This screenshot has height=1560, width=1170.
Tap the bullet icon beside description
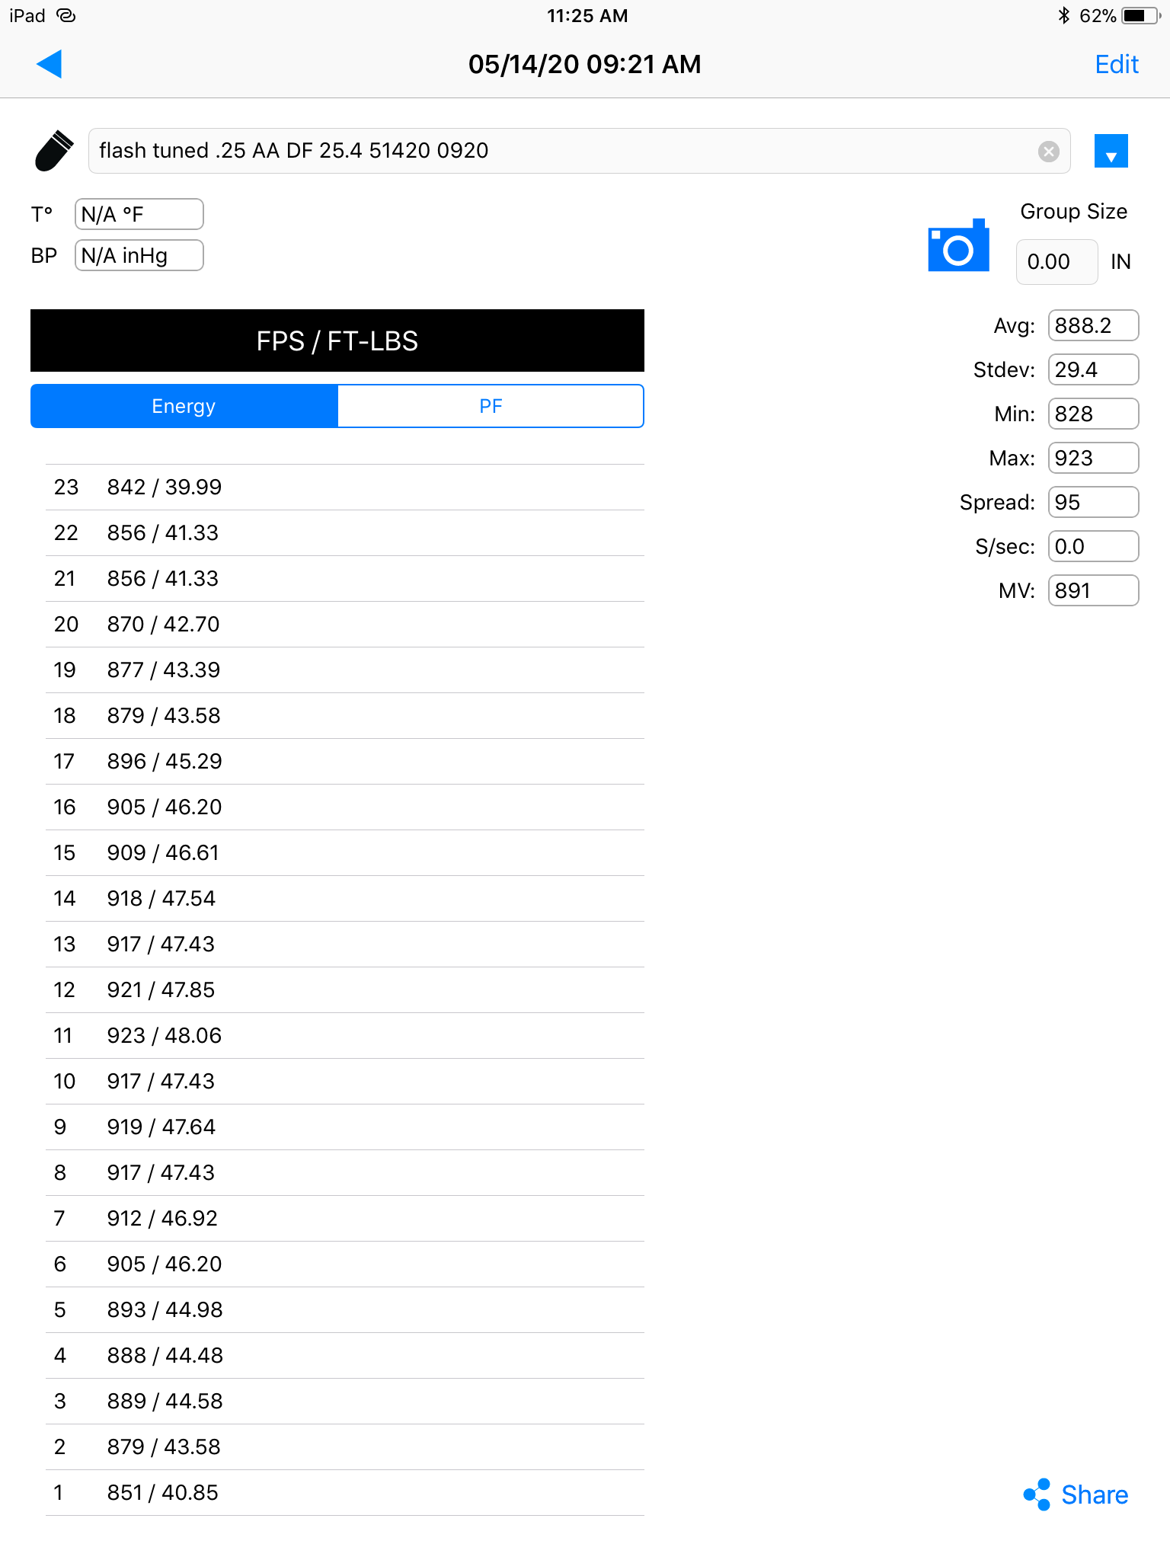coord(54,151)
